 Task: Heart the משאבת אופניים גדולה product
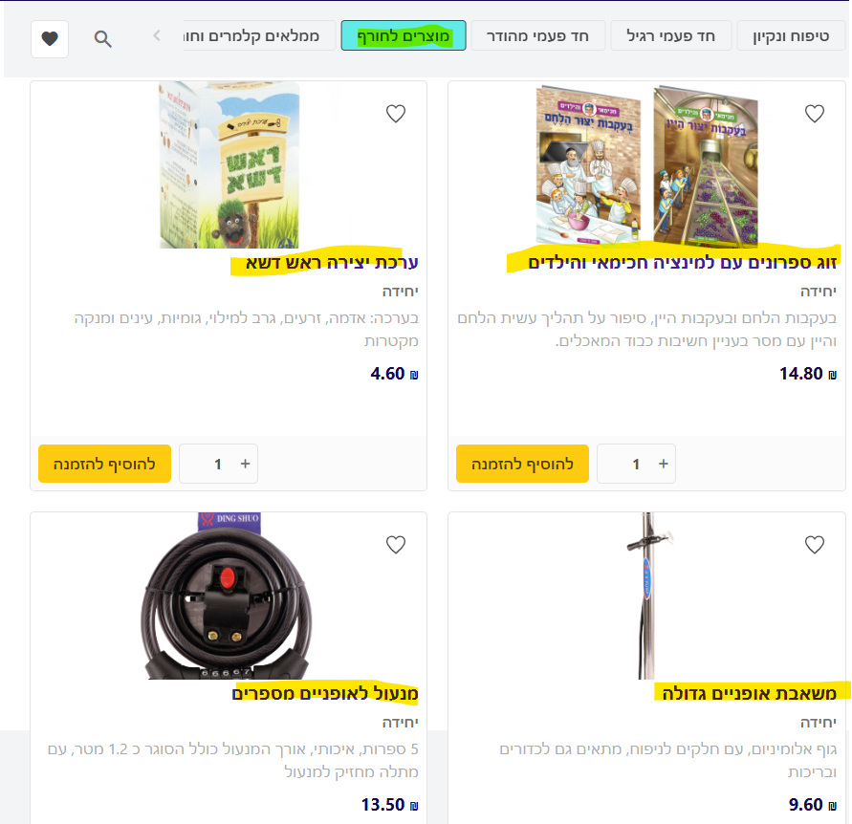point(814,545)
